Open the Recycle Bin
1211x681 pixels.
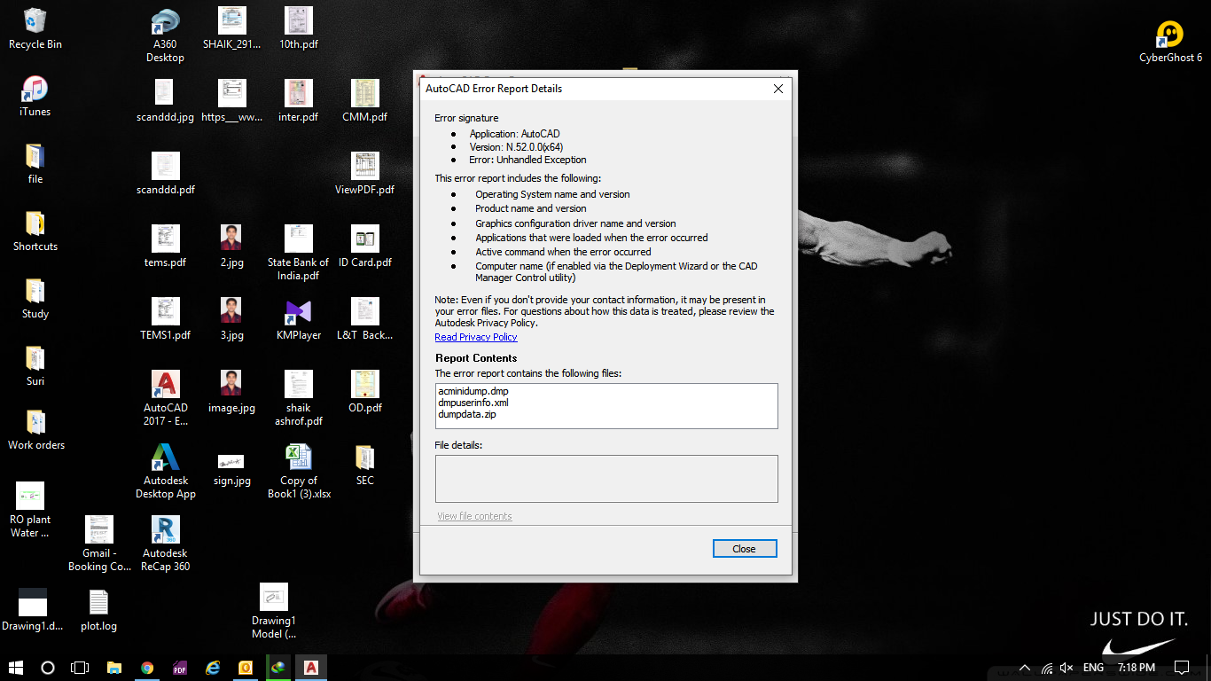[x=35, y=20]
